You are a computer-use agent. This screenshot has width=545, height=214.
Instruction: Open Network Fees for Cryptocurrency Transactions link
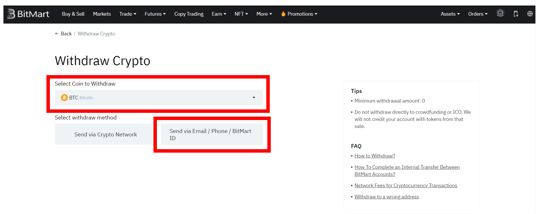(406, 186)
